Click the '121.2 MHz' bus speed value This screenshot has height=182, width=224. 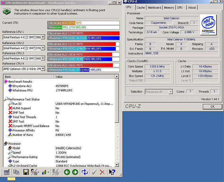157,76
